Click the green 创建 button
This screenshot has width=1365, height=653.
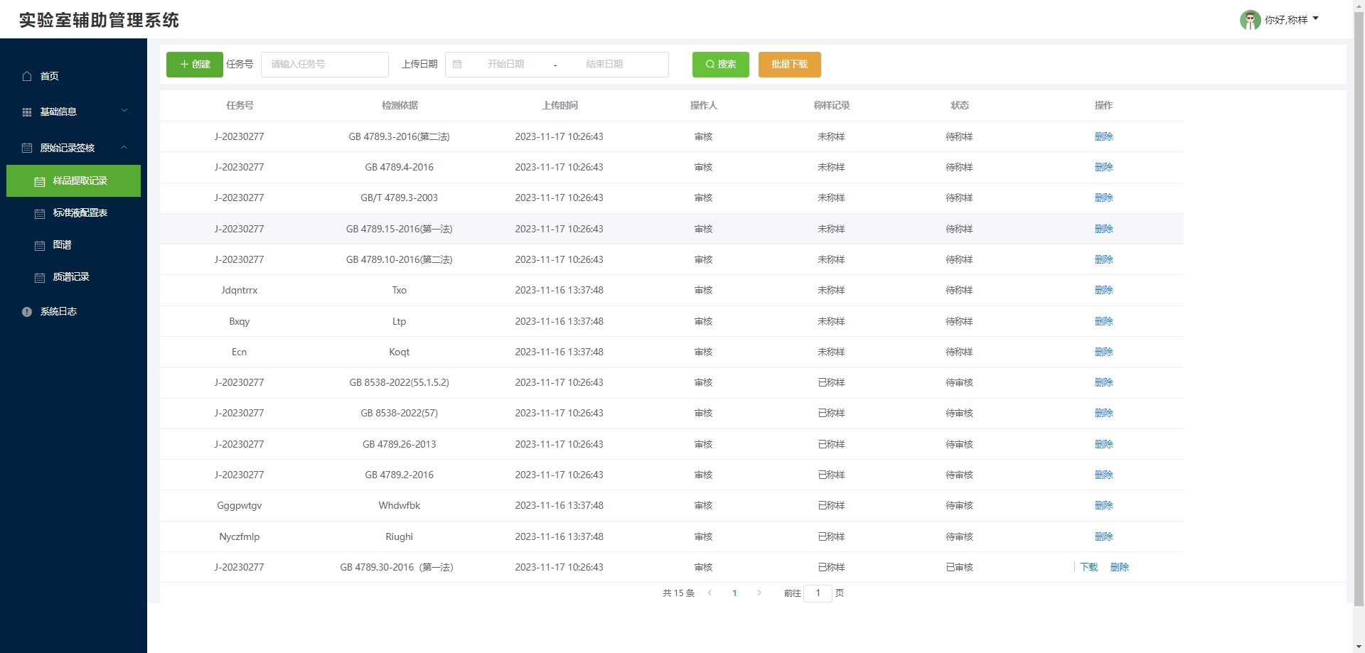click(195, 65)
